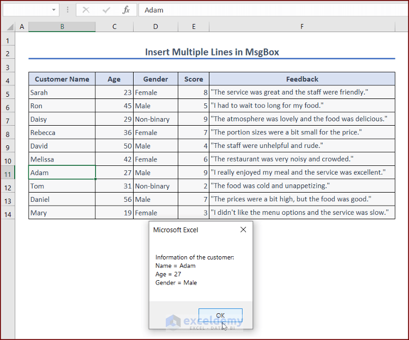Click Daniel's age cell 56
Image resolution: width=409 pixels, height=340 pixels.
(x=115, y=199)
